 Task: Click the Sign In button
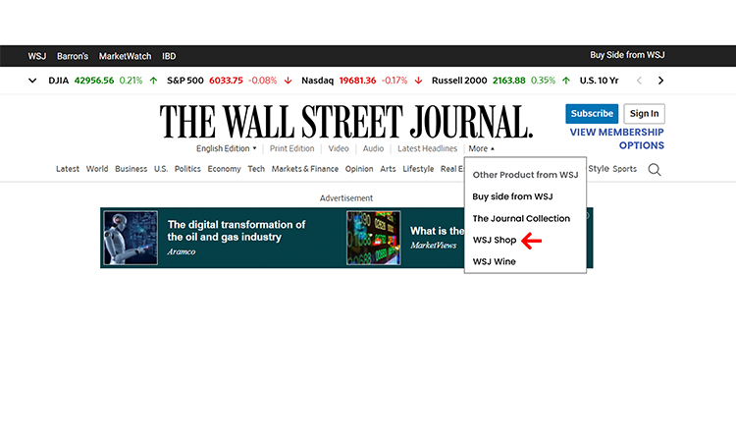pyautogui.click(x=644, y=114)
